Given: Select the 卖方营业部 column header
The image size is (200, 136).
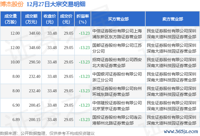Looking at the screenshot, I should [x=173, y=19].
